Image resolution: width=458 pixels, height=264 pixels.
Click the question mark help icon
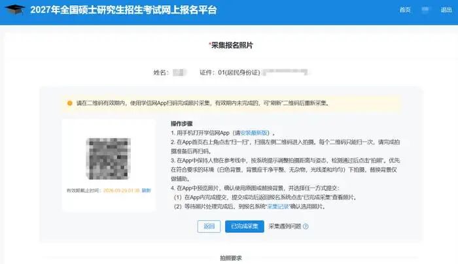click(x=306, y=226)
